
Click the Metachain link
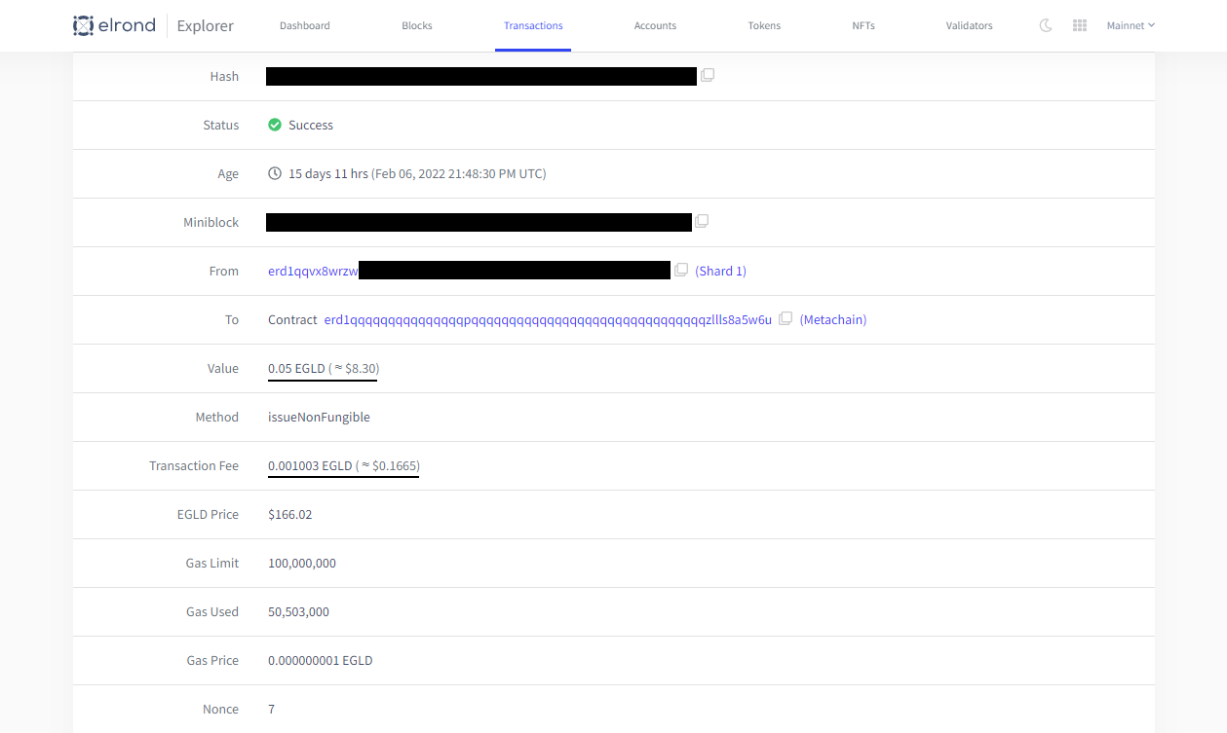(x=832, y=320)
